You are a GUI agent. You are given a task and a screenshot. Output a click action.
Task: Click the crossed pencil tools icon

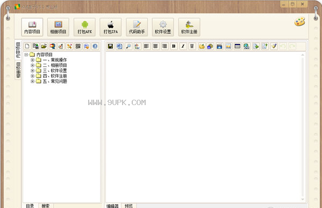click(x=69, y=46)
